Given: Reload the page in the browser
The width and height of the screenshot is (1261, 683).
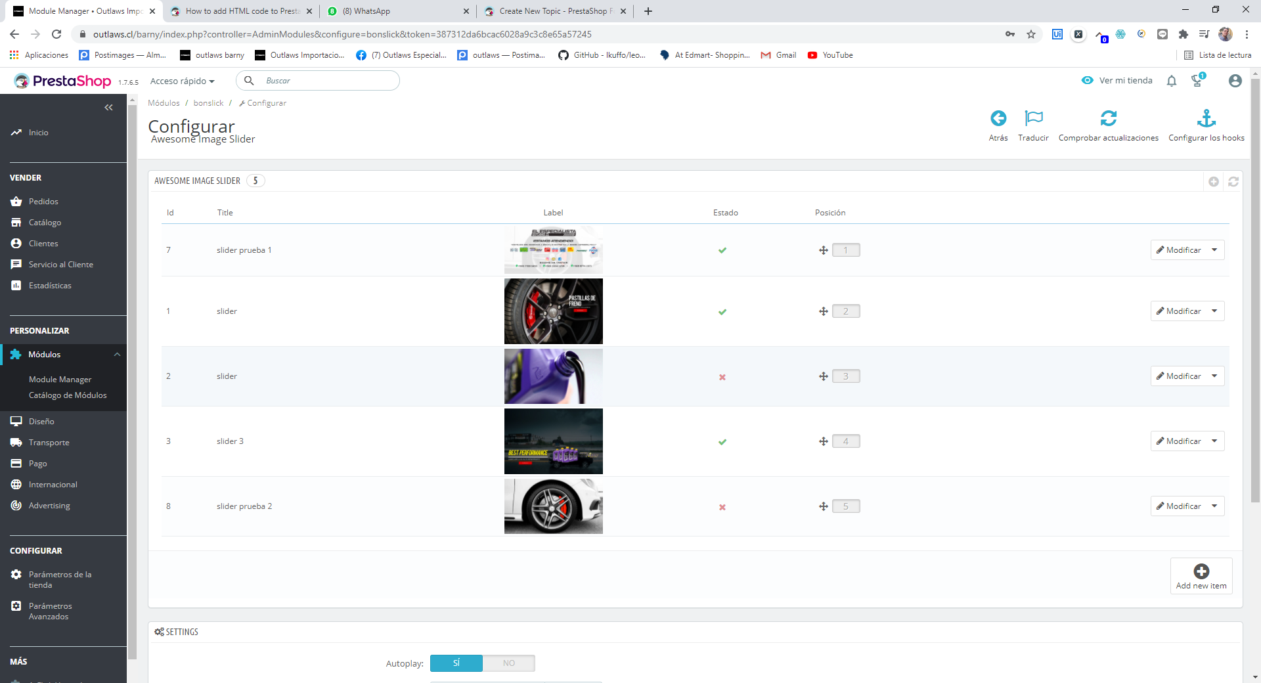Looking at the screenshot, I should point(56,34).
